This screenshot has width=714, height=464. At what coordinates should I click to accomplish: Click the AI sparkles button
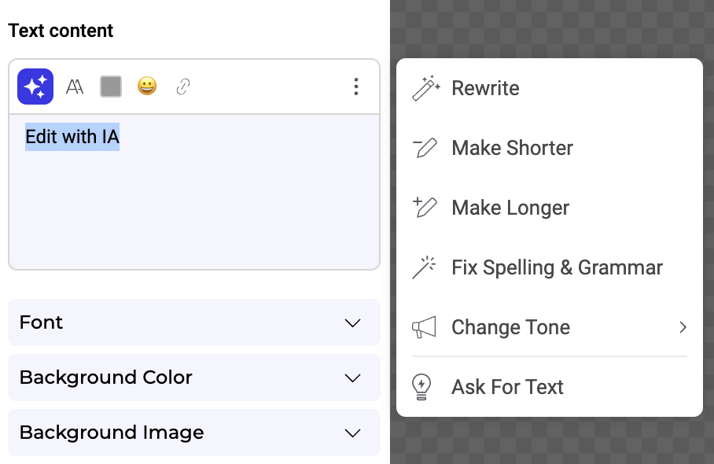pos(35,87)
